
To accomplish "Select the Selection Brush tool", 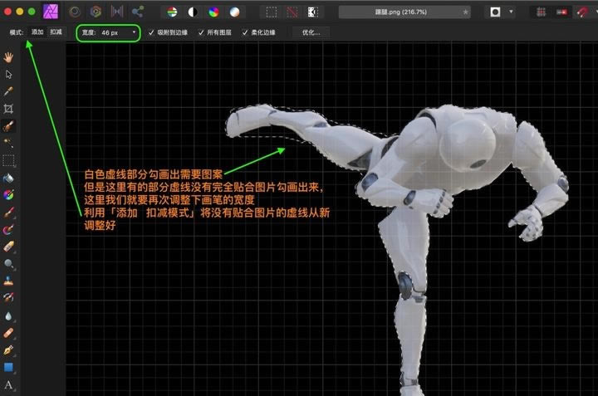I will click(x=9, y=127).
